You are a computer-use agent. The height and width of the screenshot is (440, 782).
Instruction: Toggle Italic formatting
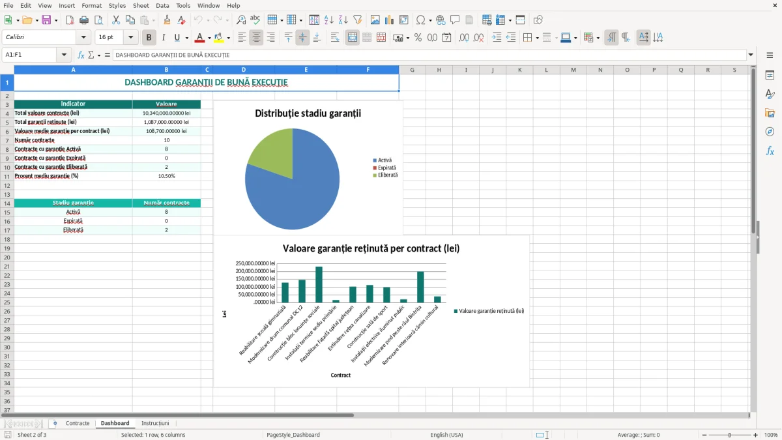[164, 38]
